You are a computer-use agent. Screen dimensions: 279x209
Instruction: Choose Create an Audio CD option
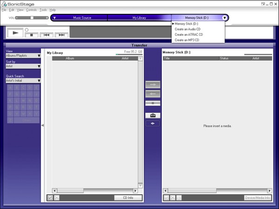pyautogui.click(x=198, y=29)
